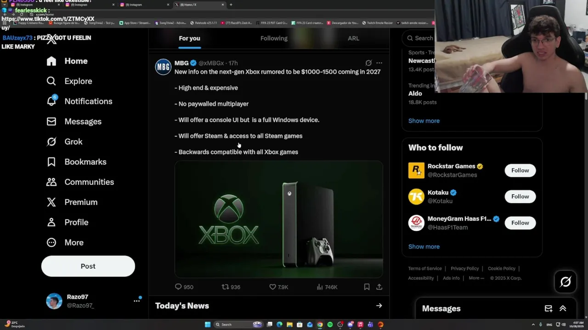Open Bookmarks in the sidebar
Image resolution: width=588 pixels, height=330 pixels.
76,162
